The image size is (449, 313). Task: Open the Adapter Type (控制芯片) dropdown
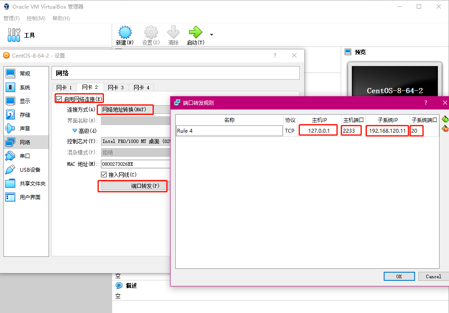pyautogui.click(x=136, y=141)
